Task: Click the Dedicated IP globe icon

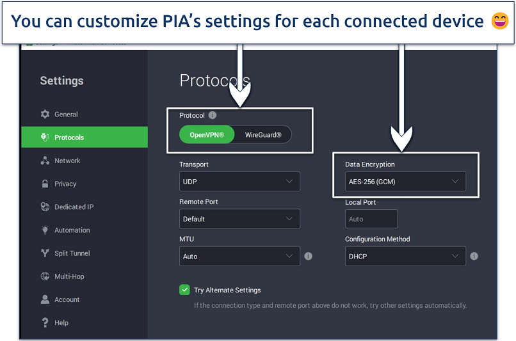Action: pos(45,207)
